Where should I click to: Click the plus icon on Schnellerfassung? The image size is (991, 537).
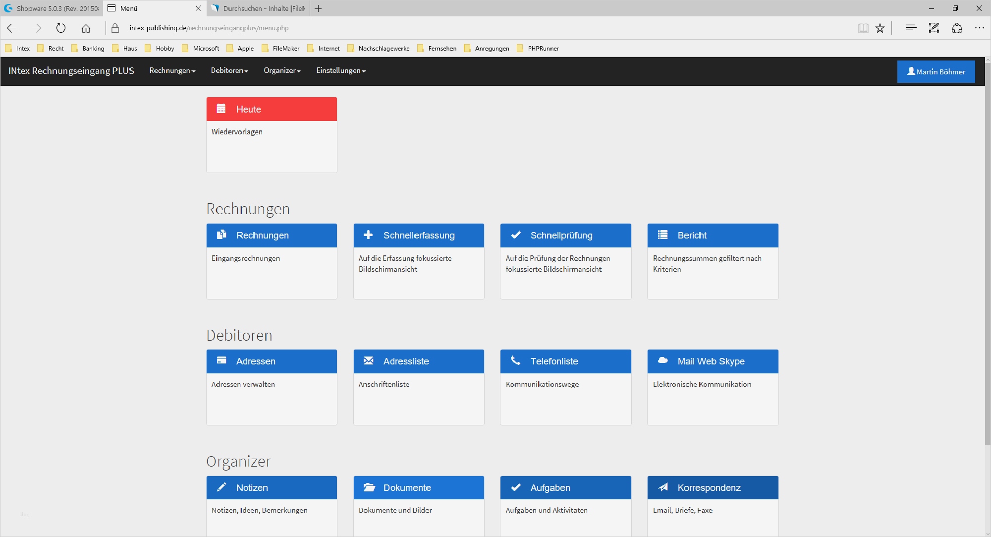(x=368, y=235)
